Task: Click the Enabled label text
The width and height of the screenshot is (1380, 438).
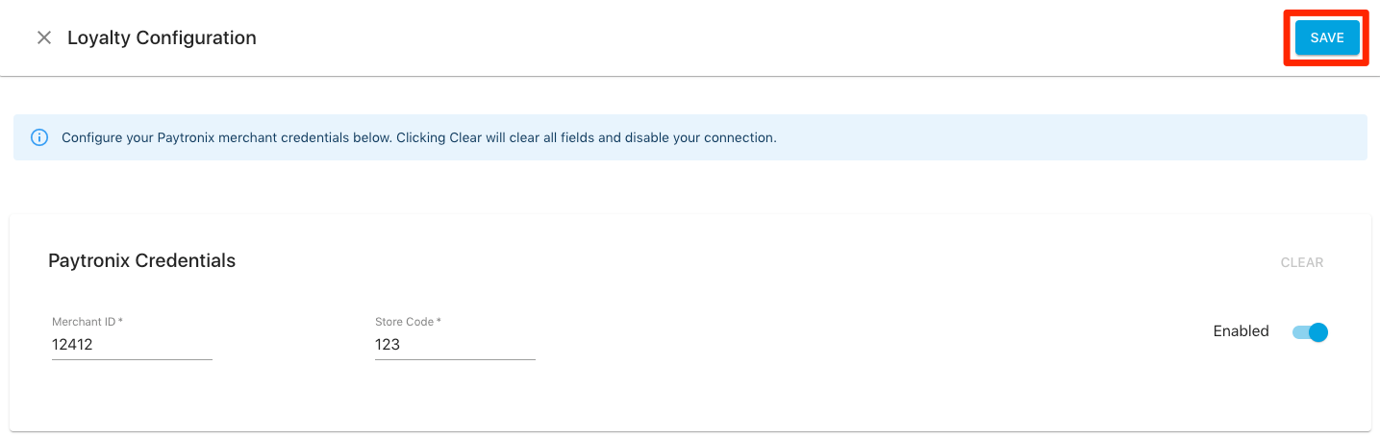Action: [x=1241, y=331]
